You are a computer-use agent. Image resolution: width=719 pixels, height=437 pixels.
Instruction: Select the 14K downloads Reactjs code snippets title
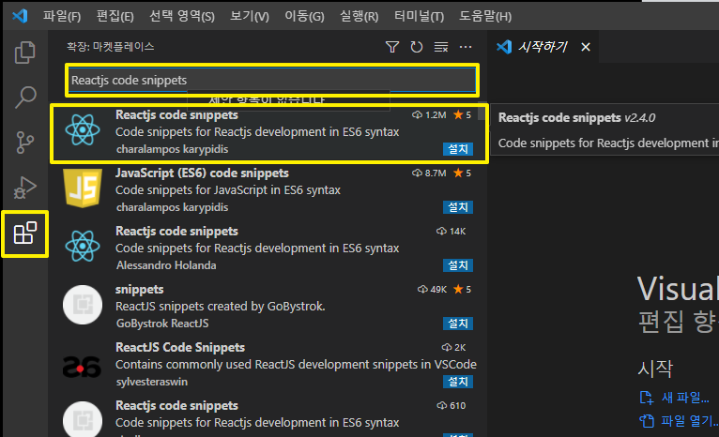click(176, 232)
